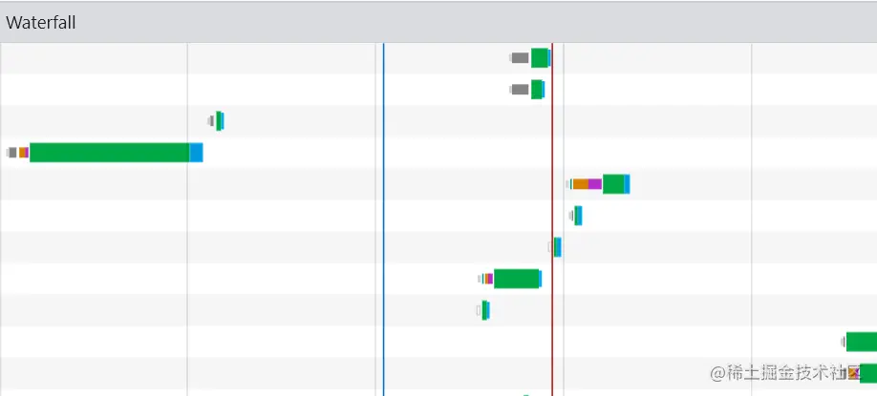Select the tiny green bar in ninth row

[483, 310]
